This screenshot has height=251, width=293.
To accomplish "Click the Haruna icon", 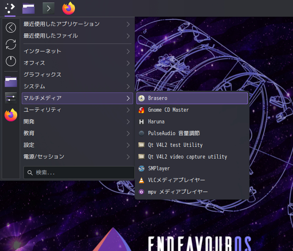I will click(x=141, y=122).
